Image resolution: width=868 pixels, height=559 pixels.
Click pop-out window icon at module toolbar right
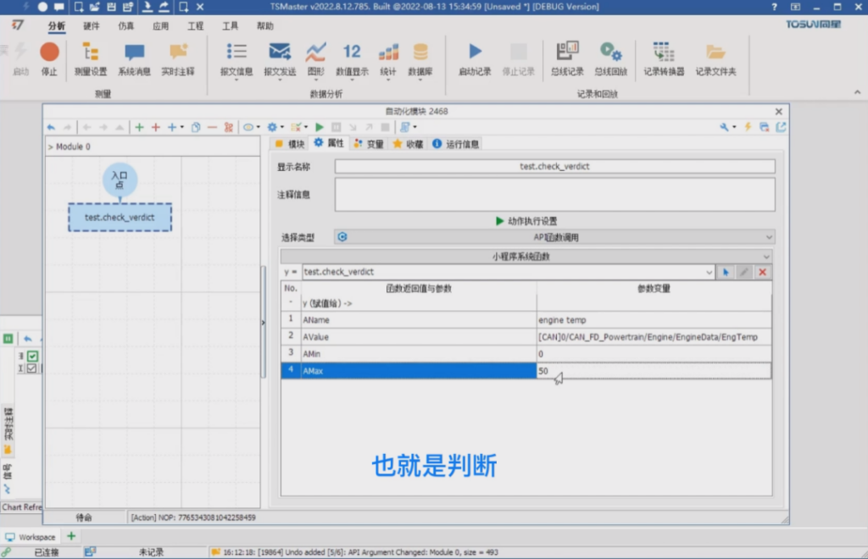[781, 127]
